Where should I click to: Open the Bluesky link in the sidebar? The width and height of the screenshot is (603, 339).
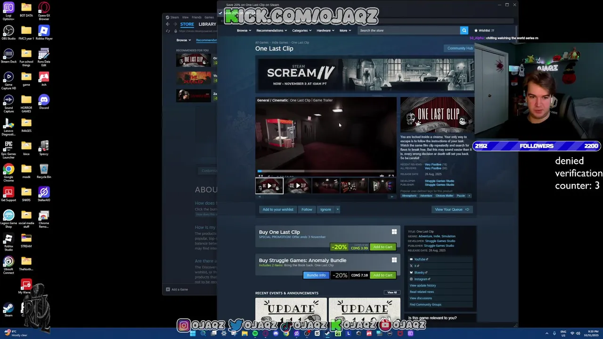(420, 273)
